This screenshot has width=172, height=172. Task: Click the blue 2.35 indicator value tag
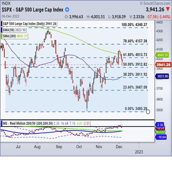[160, 125]
